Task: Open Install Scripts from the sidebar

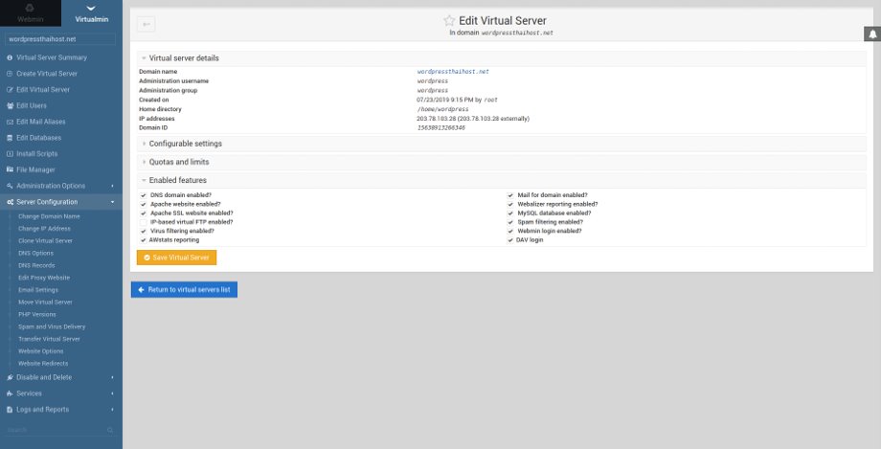Action: (36, 153)
